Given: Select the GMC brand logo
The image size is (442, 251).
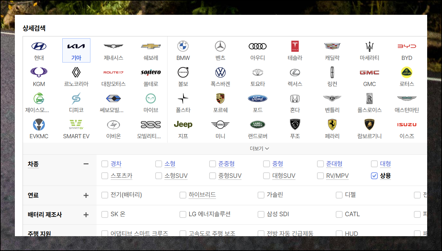Looking at the screenshot, I should [x=369, y=72].
